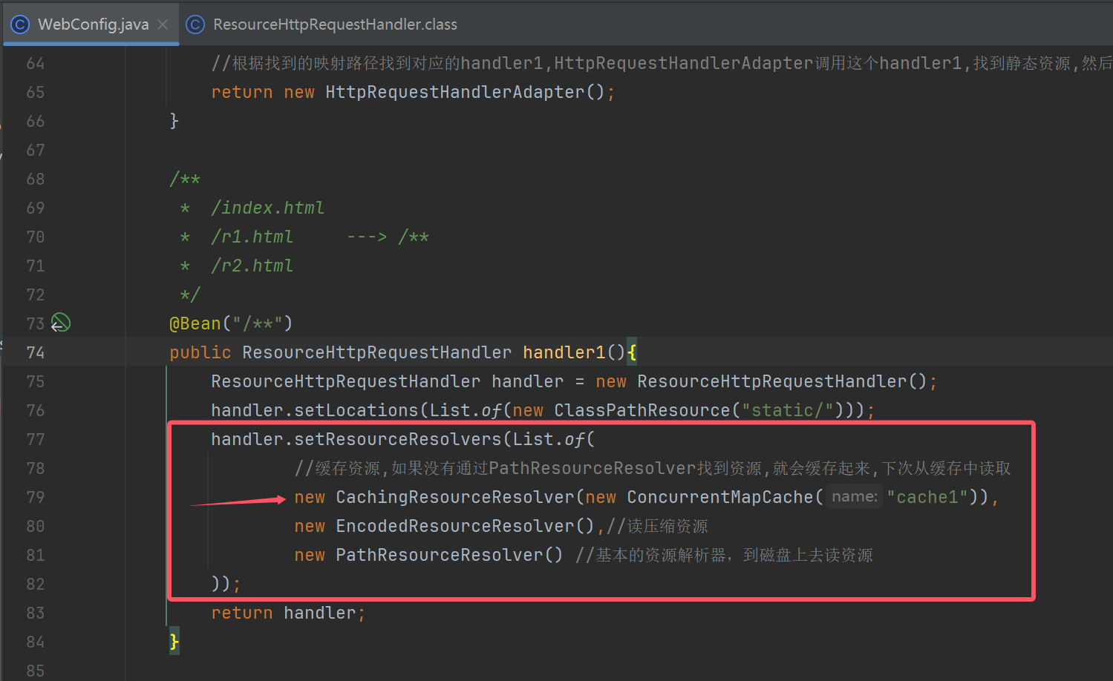Screen dimensions: 1113x681
Task: Click the name: parameter hint
Action: 854,496
